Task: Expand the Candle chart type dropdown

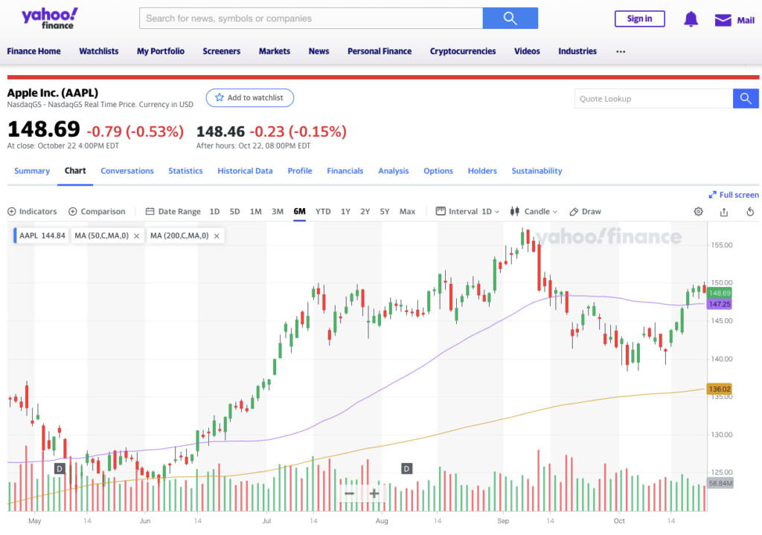Action: tap(534, 212)
